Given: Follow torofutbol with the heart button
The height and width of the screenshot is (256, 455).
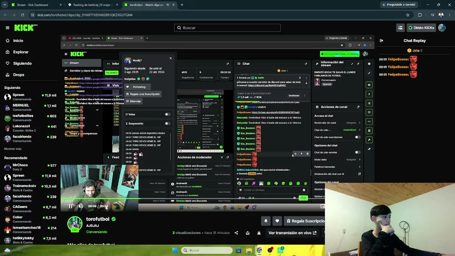Looking at the screenshot, I should pyautogui.click(x=277, y=221).
